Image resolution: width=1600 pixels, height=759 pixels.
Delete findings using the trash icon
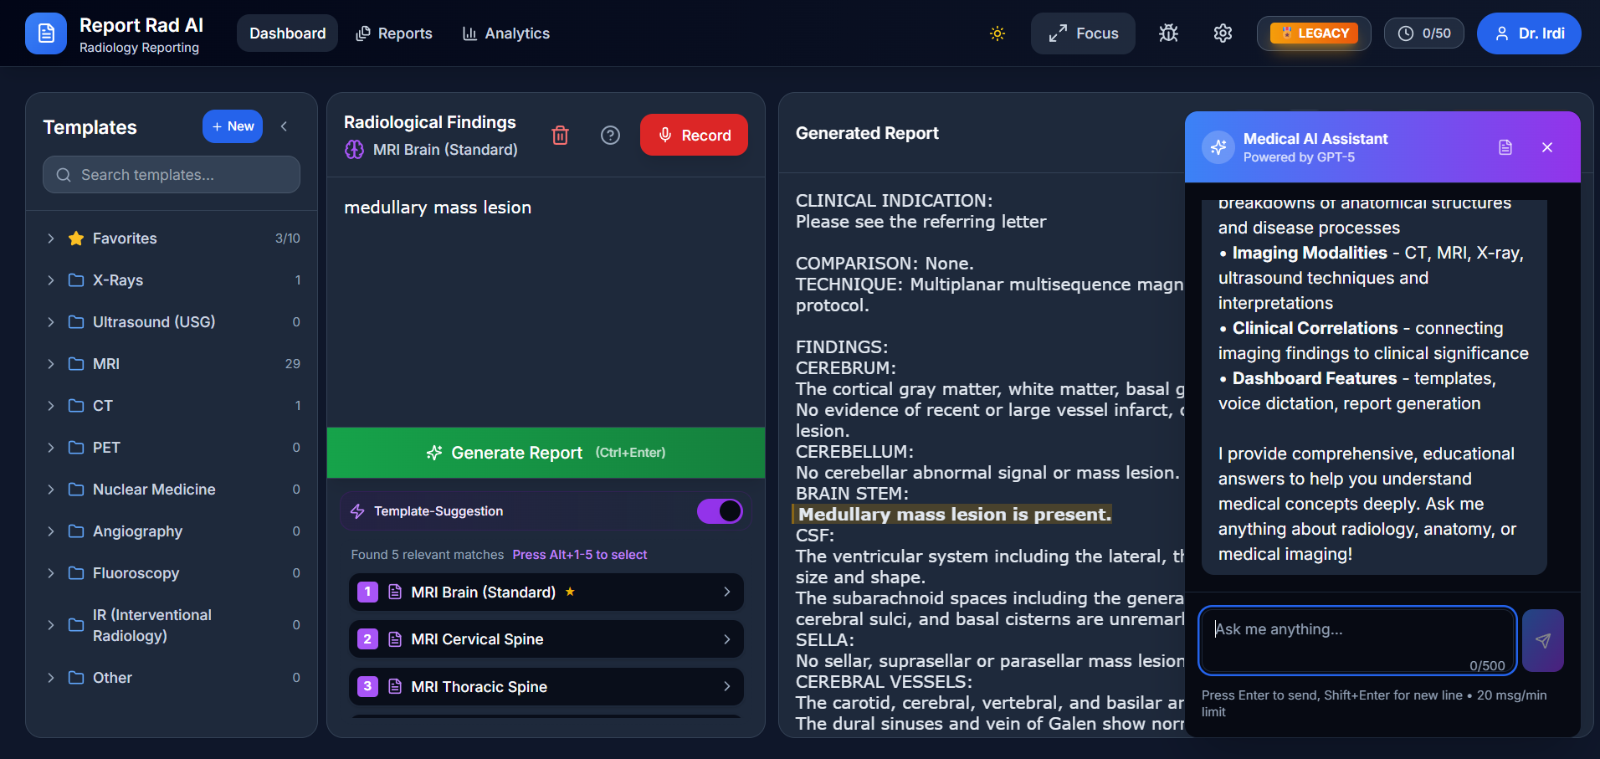click(561, 135)
